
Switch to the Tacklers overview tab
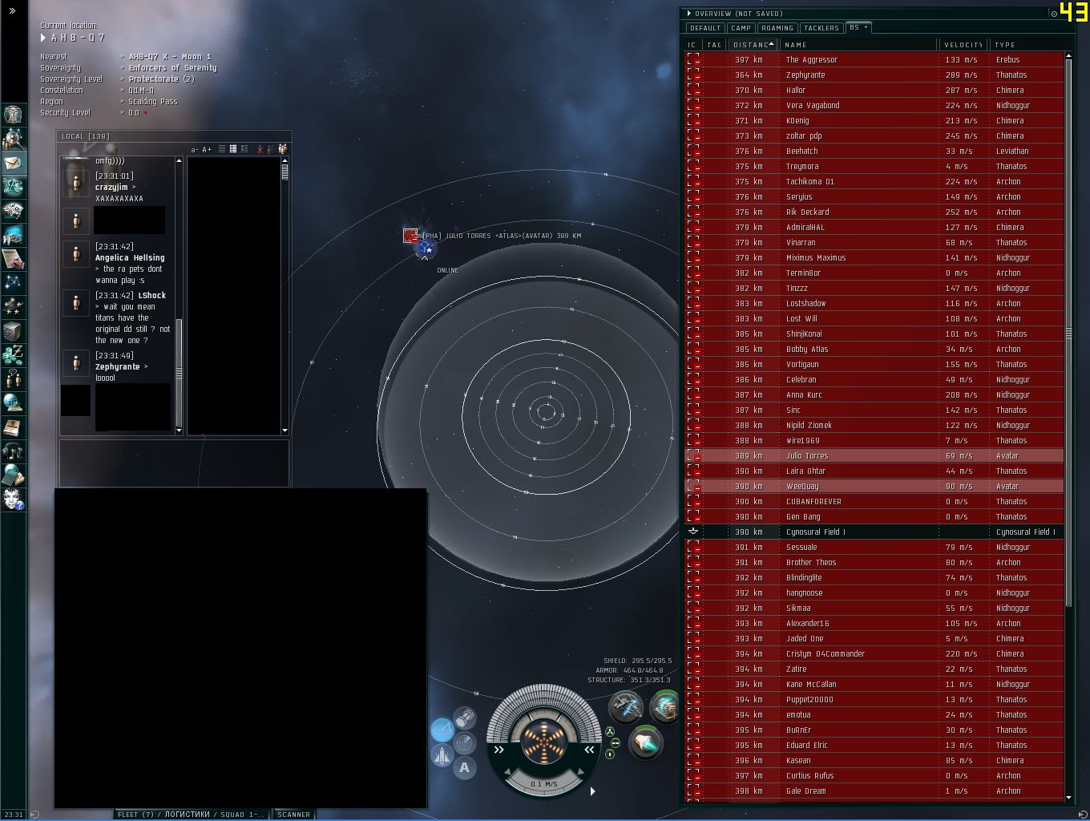[x=822, y=28]
